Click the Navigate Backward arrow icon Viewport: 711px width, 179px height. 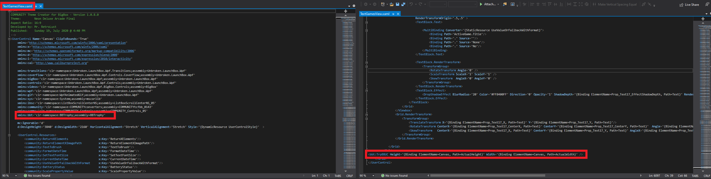(366, 4)
